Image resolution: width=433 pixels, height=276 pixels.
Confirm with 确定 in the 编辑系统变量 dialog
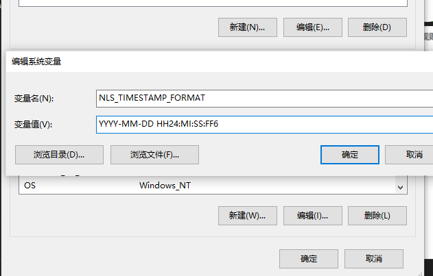tap(350, 155)
